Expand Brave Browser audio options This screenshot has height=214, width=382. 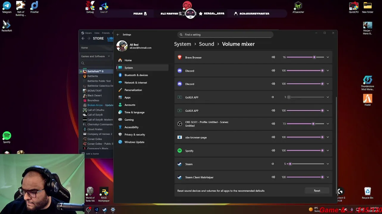tap(328, 57)
